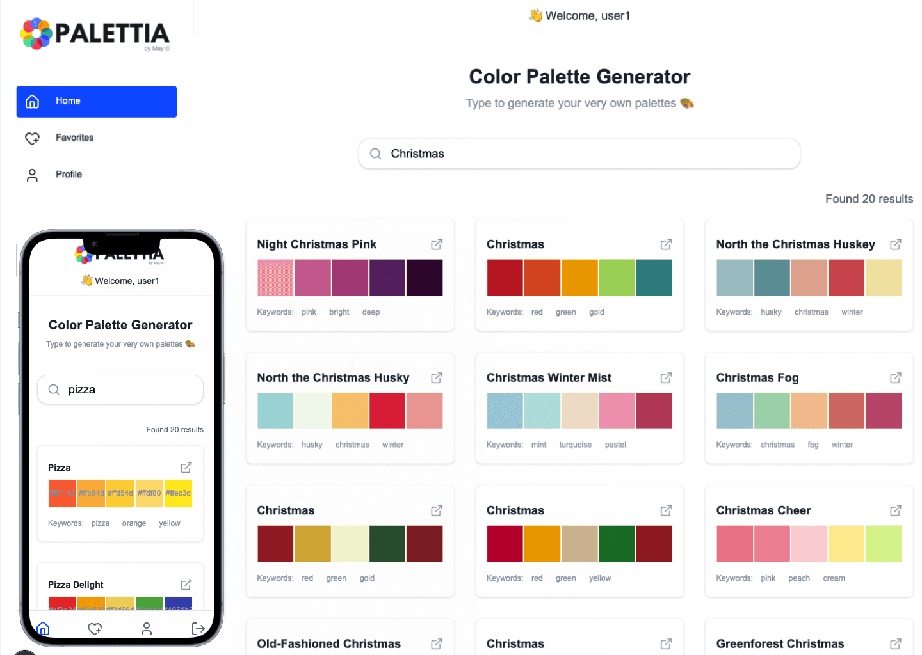The height and width of the screenshot is (655, 922).
Task: Select darkest purple swatch in Night Christmas Pink
Action: (x=424, y=277)
